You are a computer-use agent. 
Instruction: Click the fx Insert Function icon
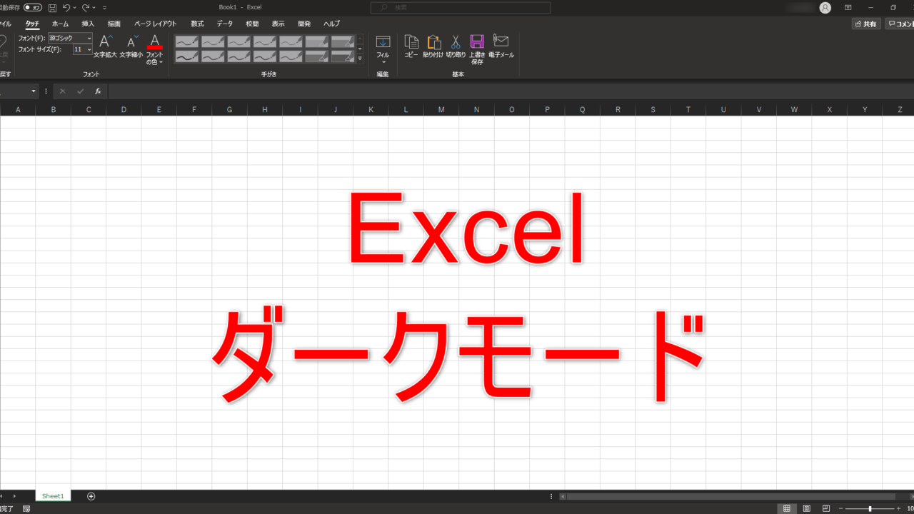(98, 91)
